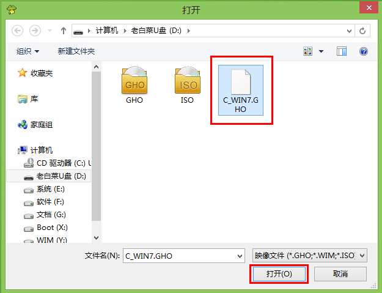Select the C_WIN7.GHO file

pos(241,90)
